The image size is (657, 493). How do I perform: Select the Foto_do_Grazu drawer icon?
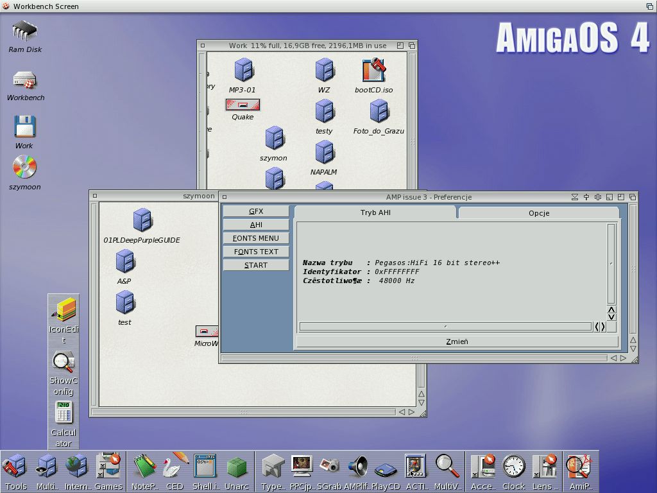tap(379, 117)
